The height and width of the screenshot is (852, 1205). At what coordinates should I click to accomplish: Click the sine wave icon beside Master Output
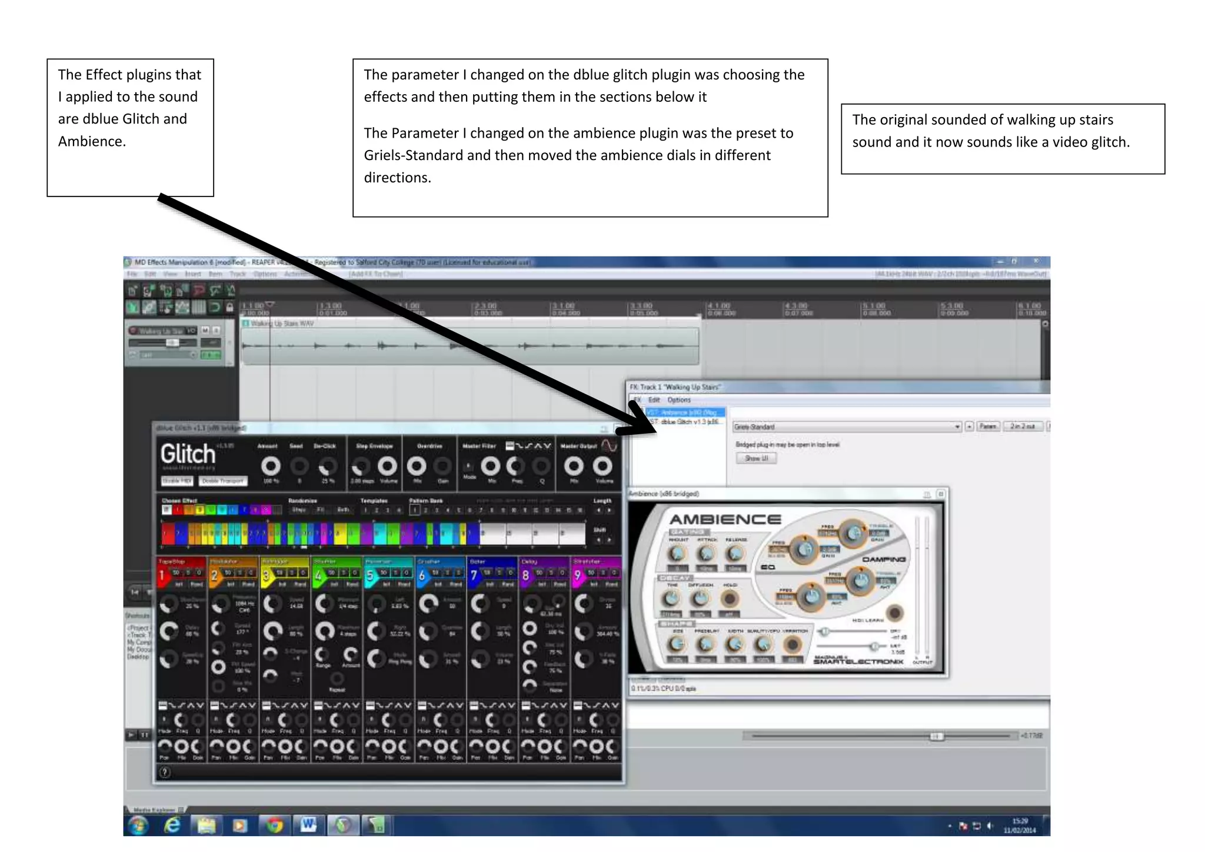pos(610,445)
